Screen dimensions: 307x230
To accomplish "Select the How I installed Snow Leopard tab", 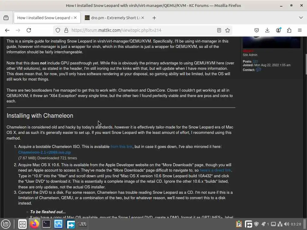I will pos(47,18).
